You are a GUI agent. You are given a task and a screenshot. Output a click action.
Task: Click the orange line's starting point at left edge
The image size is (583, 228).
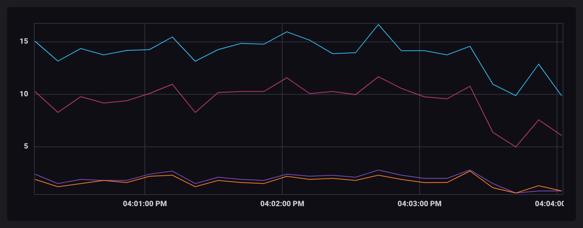35,179
